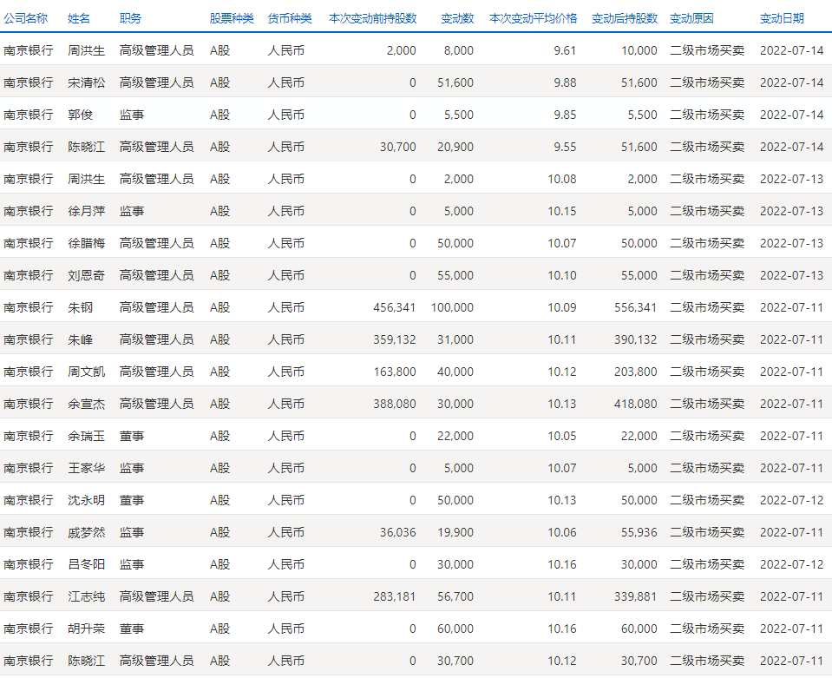This screenshot has width=832, height=678.
Task: Select the name 沈永明
Action: pyautogui.click(x=87, y=500)
